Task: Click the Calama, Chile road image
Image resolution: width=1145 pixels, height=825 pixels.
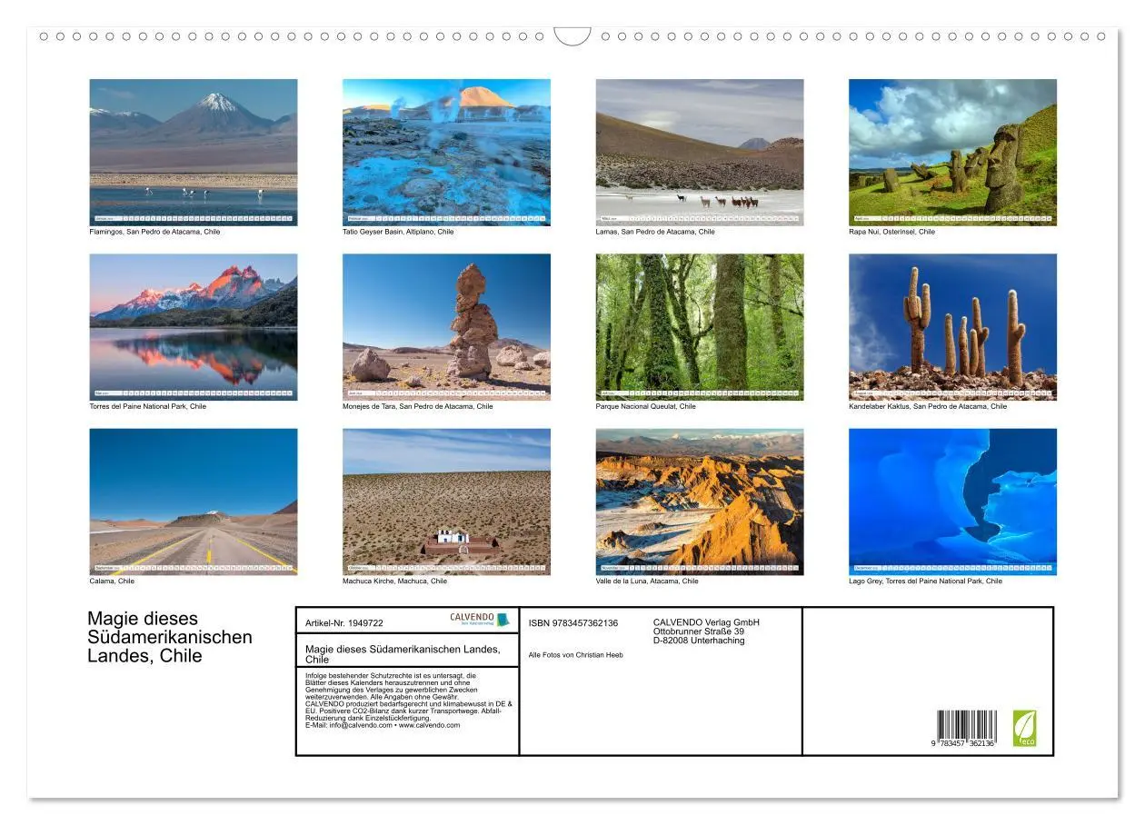Action: pos(194,502)
